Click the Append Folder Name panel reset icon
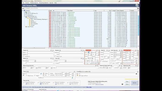Viewport: 162px width, 91px height. click(x=121, y=66)
